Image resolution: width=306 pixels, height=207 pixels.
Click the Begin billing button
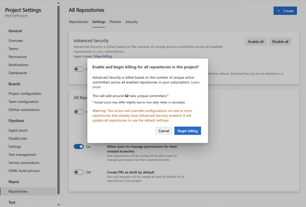[187, 131]
